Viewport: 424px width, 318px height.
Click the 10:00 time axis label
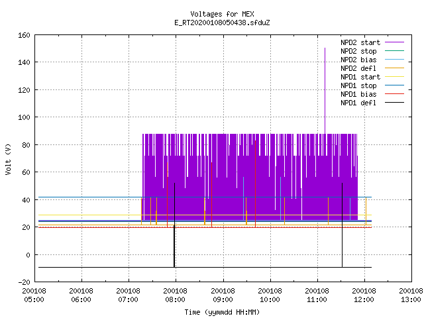click(x=270, y=300)
